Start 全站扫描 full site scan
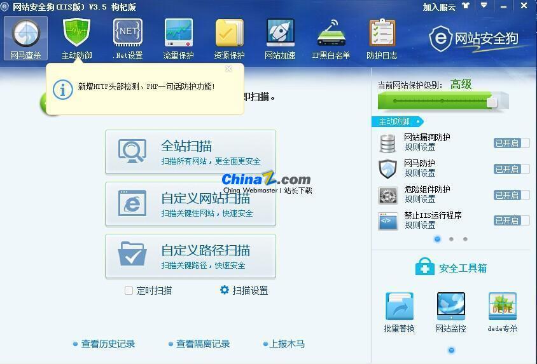 click(190, 152)
